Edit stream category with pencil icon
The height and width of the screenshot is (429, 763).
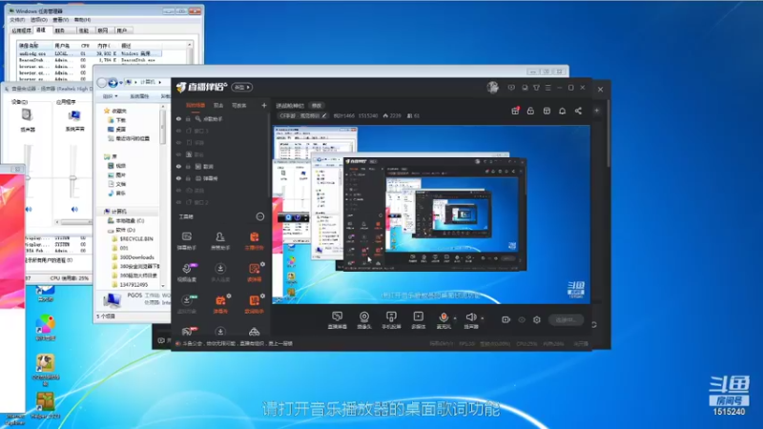[324, 115]
